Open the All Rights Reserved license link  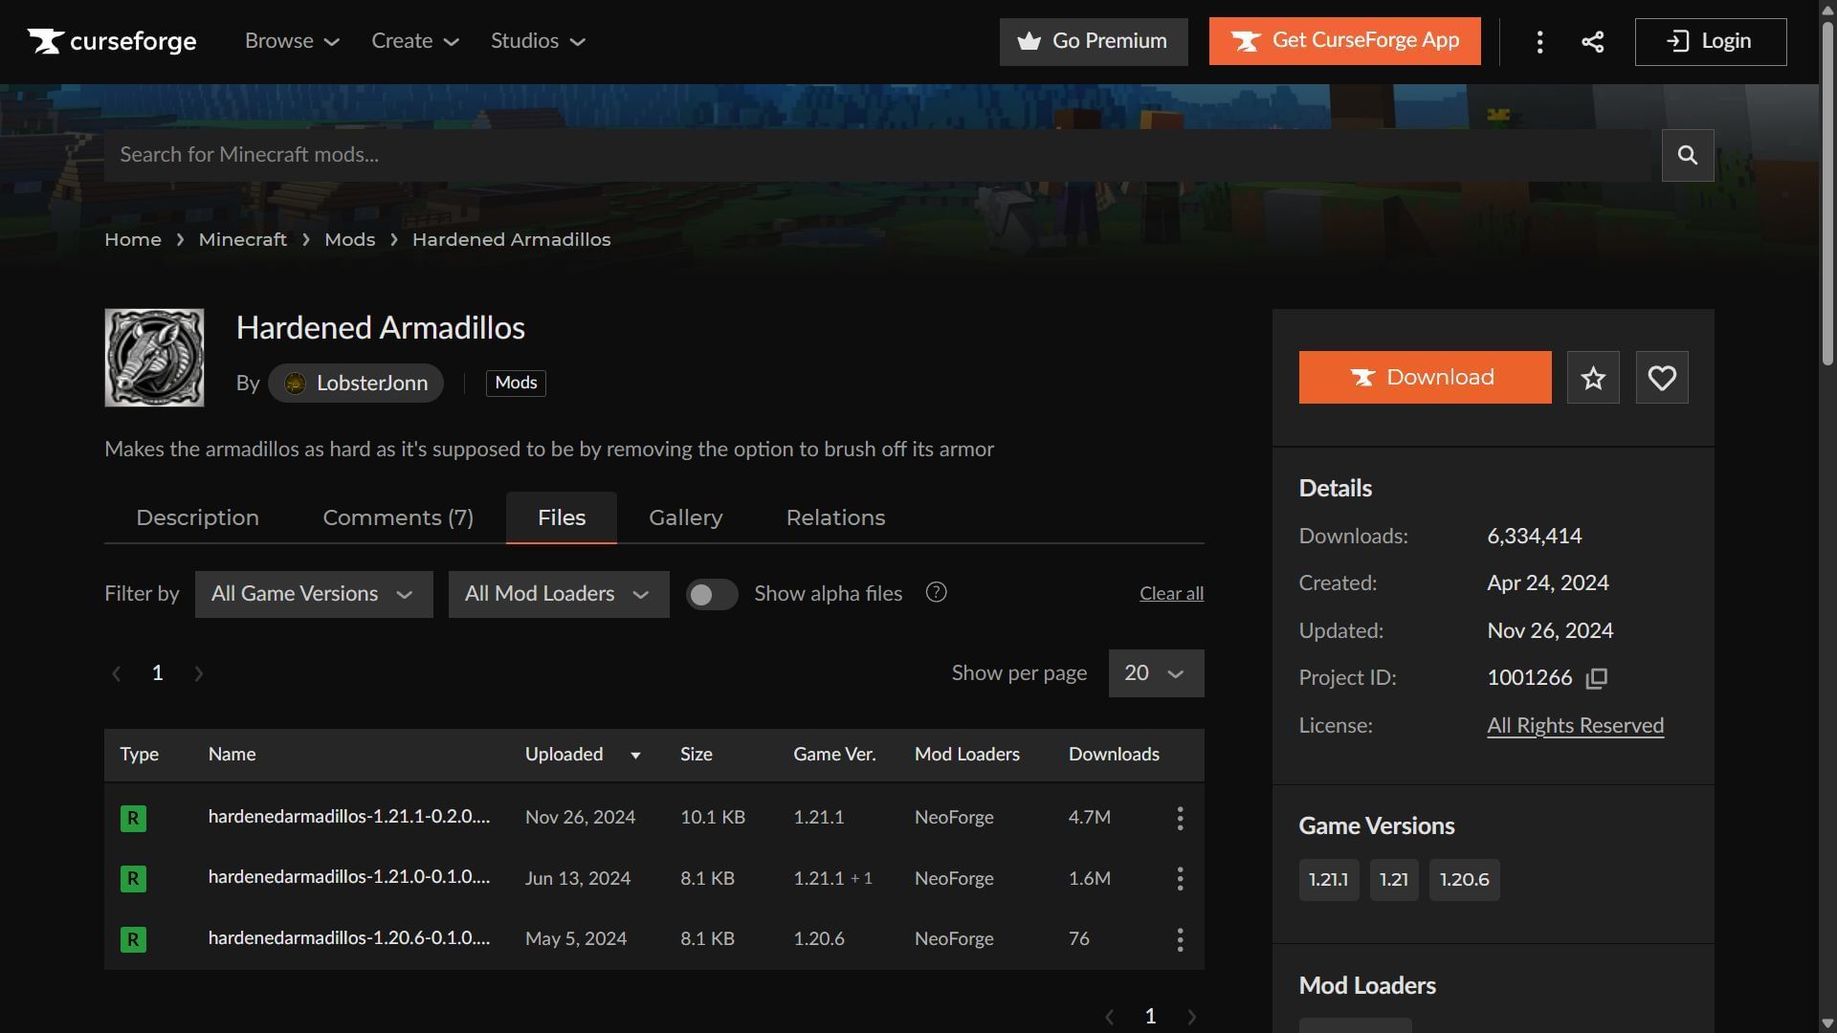coord(1575,726)
